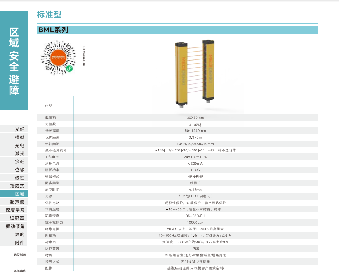Switch to the 激光 sidebar tab
Viewport: 339px width, 273px height.
pyautogui.click(x=19, y=153)
